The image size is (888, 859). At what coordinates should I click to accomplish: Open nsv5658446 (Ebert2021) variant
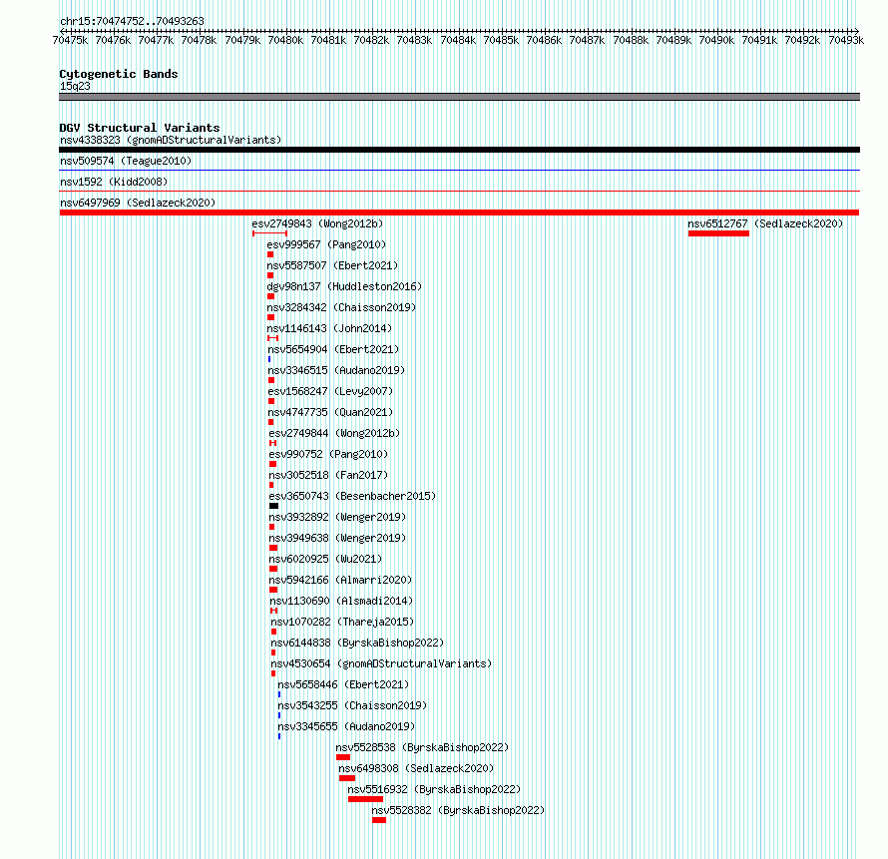pos(343,684)
